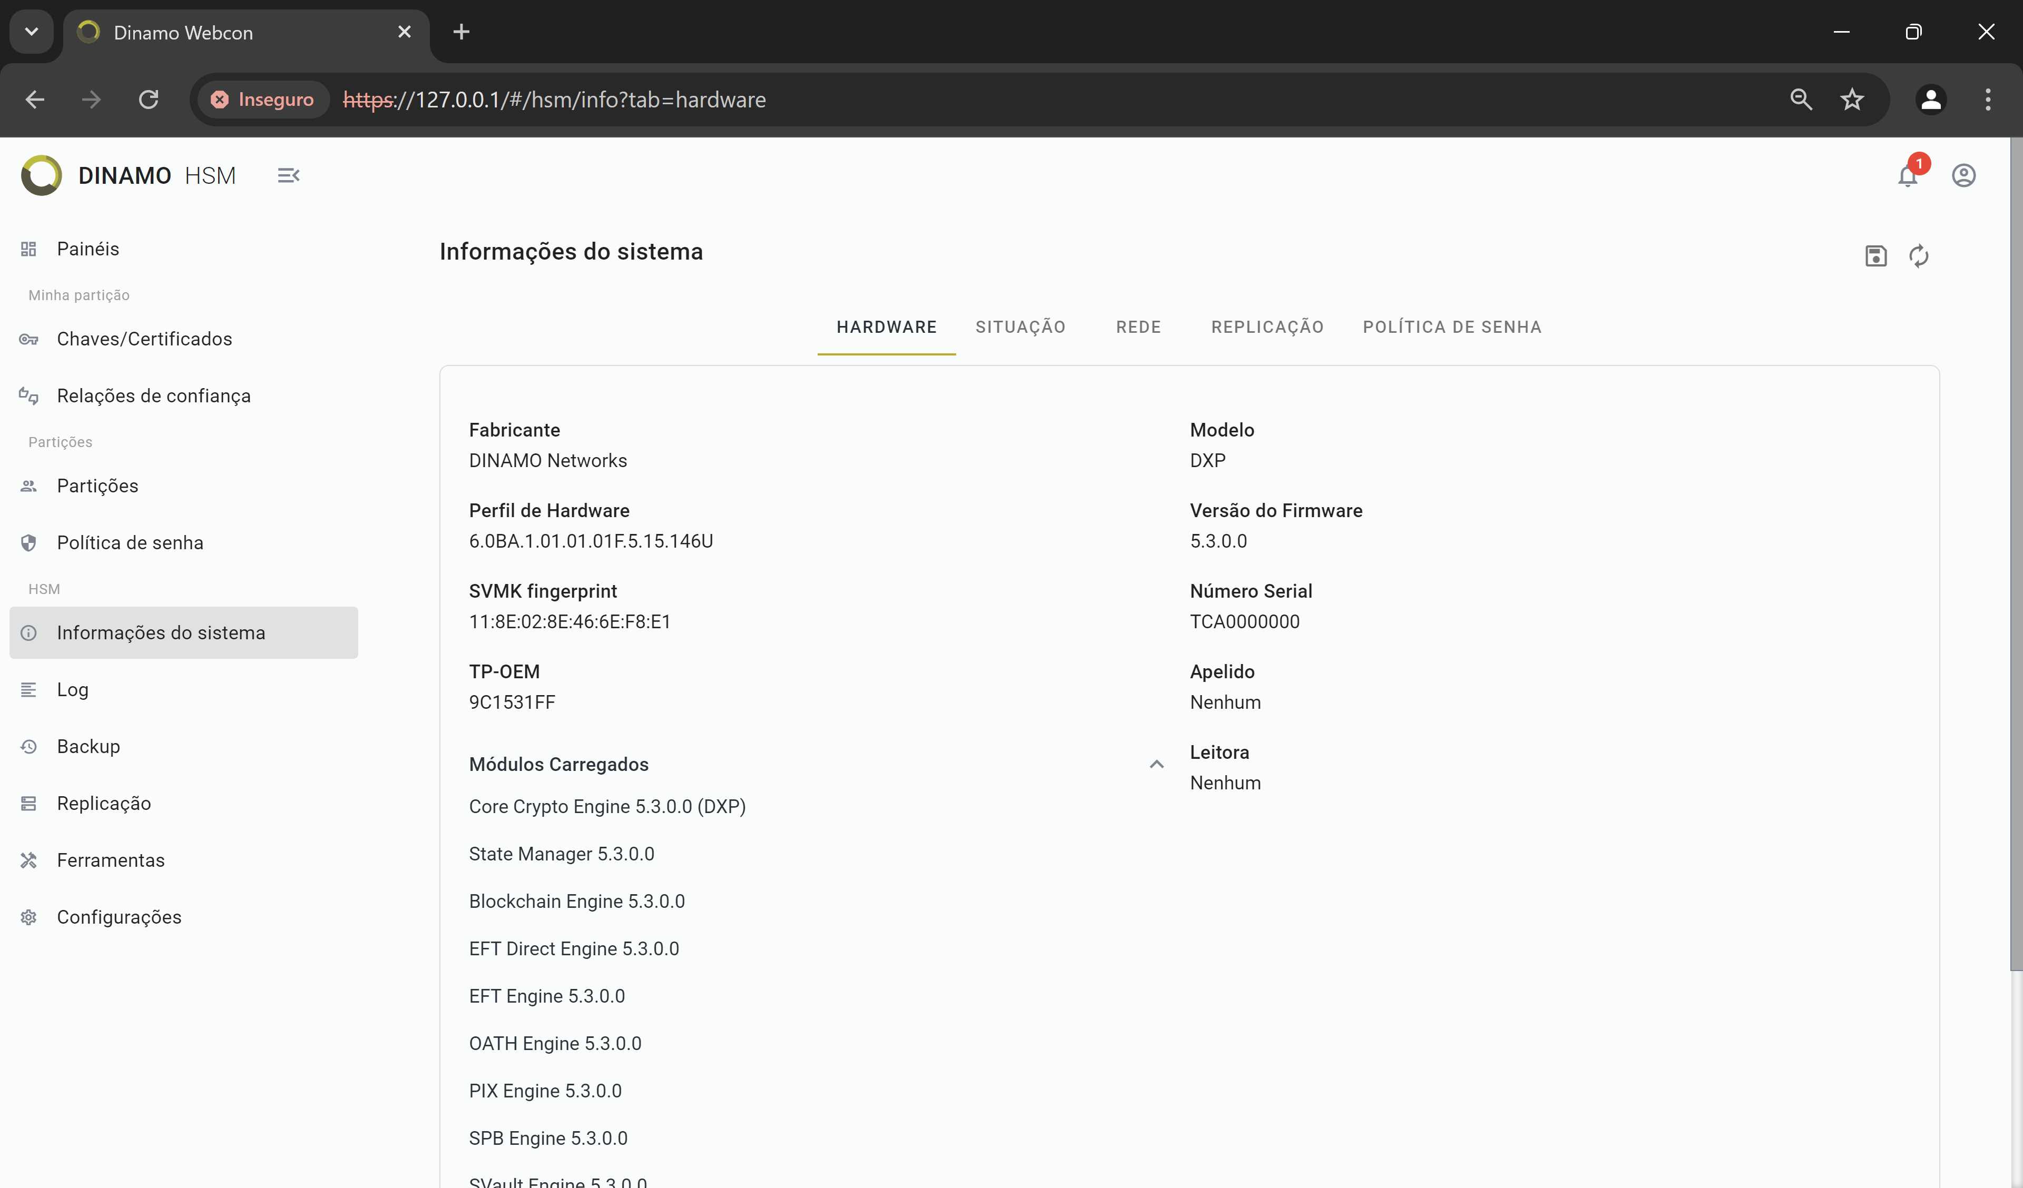Click SPB Engine 5.3.0.0 module
This screenshot has width=2023, height=1188.
click(548, 1138)
